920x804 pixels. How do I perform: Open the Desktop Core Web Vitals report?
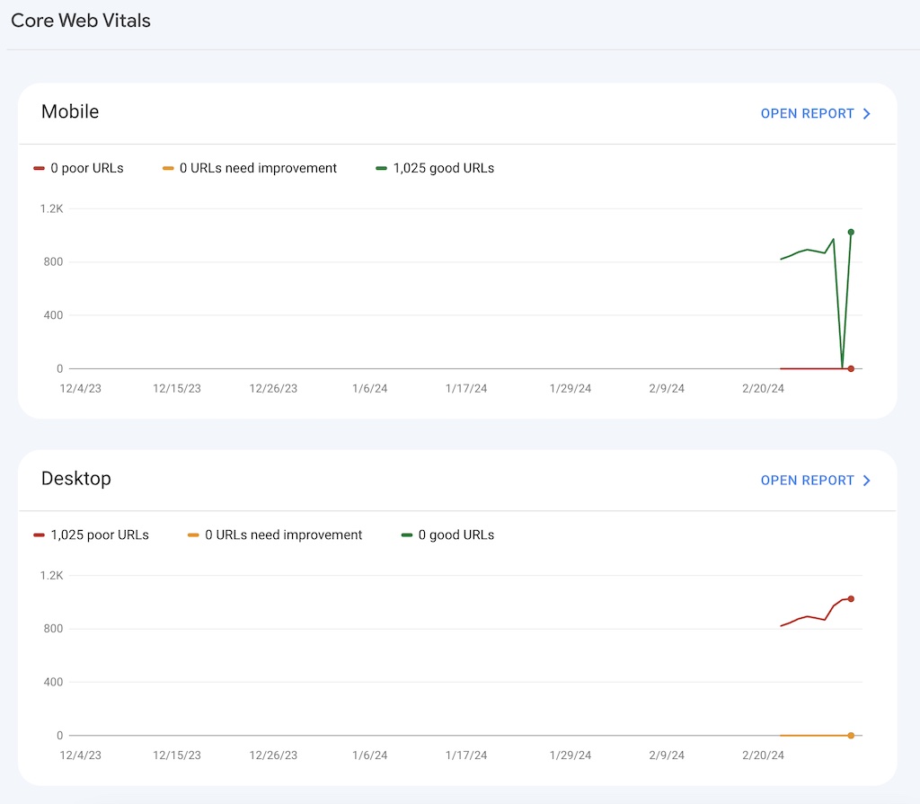807,481
